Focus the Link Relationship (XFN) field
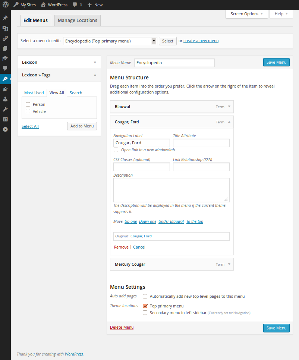The width and height of the screenshot is (299, 360). click(201, 167)
